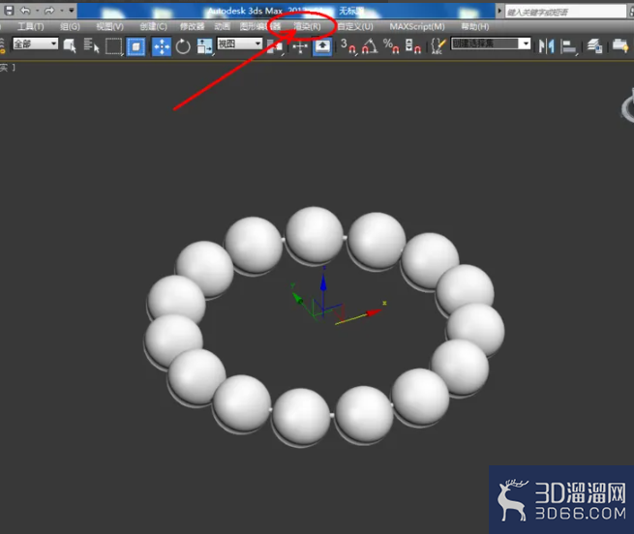This screenshot has width=634, height=534.
Task: Open the 自定义(U) menu
Action: (x=355, y=27)
